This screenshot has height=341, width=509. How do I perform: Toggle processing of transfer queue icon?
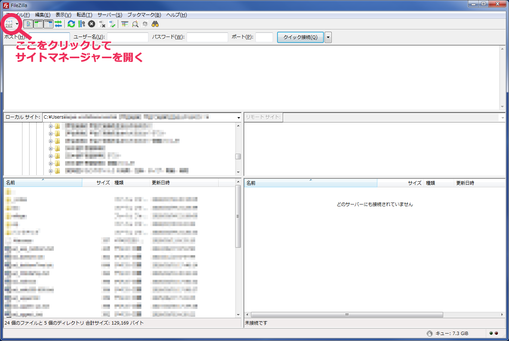[x=82, y=24]
